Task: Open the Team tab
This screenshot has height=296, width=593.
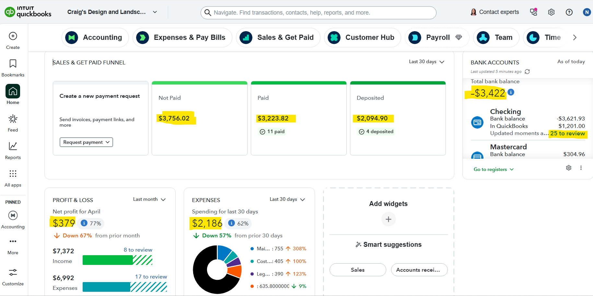Action: click(x=496, y=38)
